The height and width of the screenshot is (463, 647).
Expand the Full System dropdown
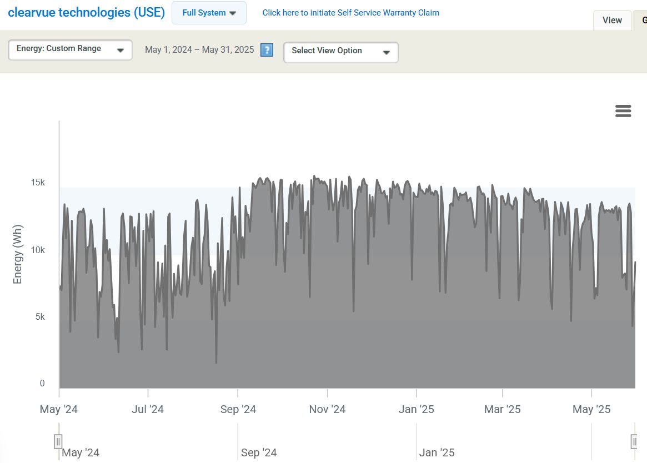[209, 13]
